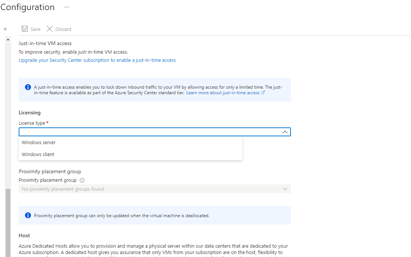
Task: Click scroll up arrow on left scrollbar
Action: (x=8, y=39)
